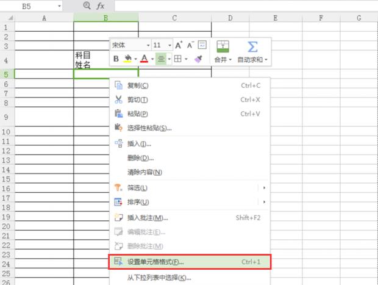Click the Bold button in mini toolbar
Screen dimensions: 378x285
tap(116, 59)
